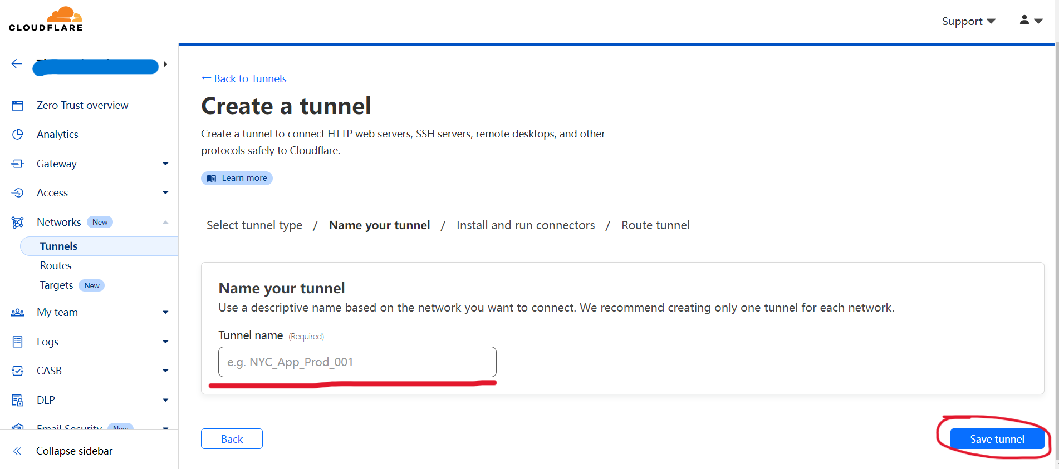
Task: Expand the CASB menu arrow
Action: (x=165, y=371)
